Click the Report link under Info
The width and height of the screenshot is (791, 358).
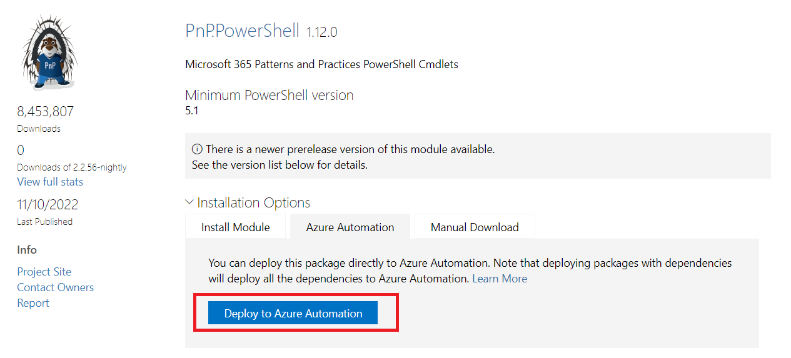coord(33,303)
